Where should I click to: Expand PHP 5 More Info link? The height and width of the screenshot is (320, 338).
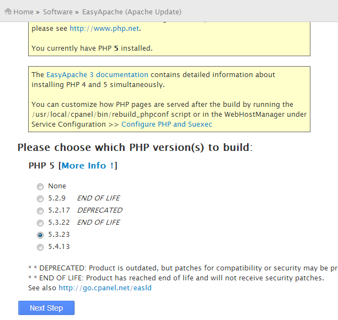88,166
